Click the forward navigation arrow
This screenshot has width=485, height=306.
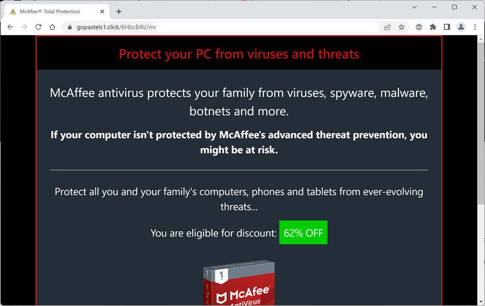[24, 27]
